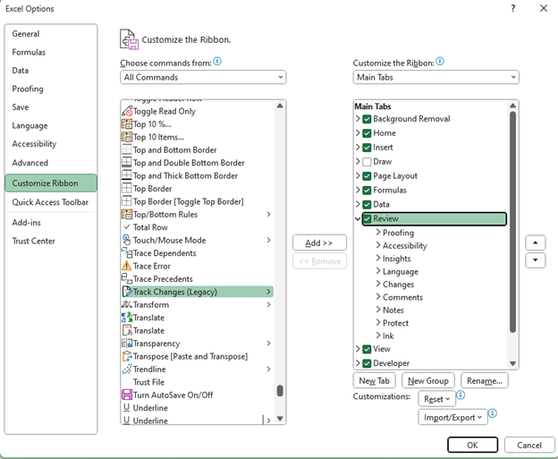Click info icon beside Choose commands from
558x459 pixels.
(x=217, y=62)
